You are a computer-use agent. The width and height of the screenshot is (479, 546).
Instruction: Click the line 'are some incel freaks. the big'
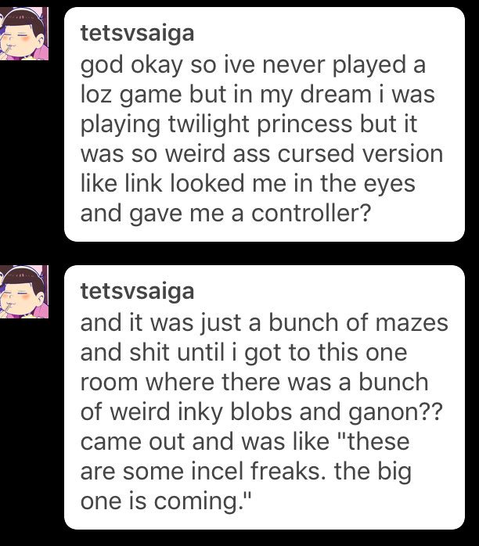click(246, 472)
